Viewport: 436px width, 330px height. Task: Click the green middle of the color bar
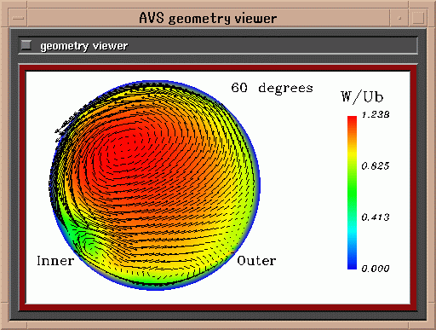point(352,194)
